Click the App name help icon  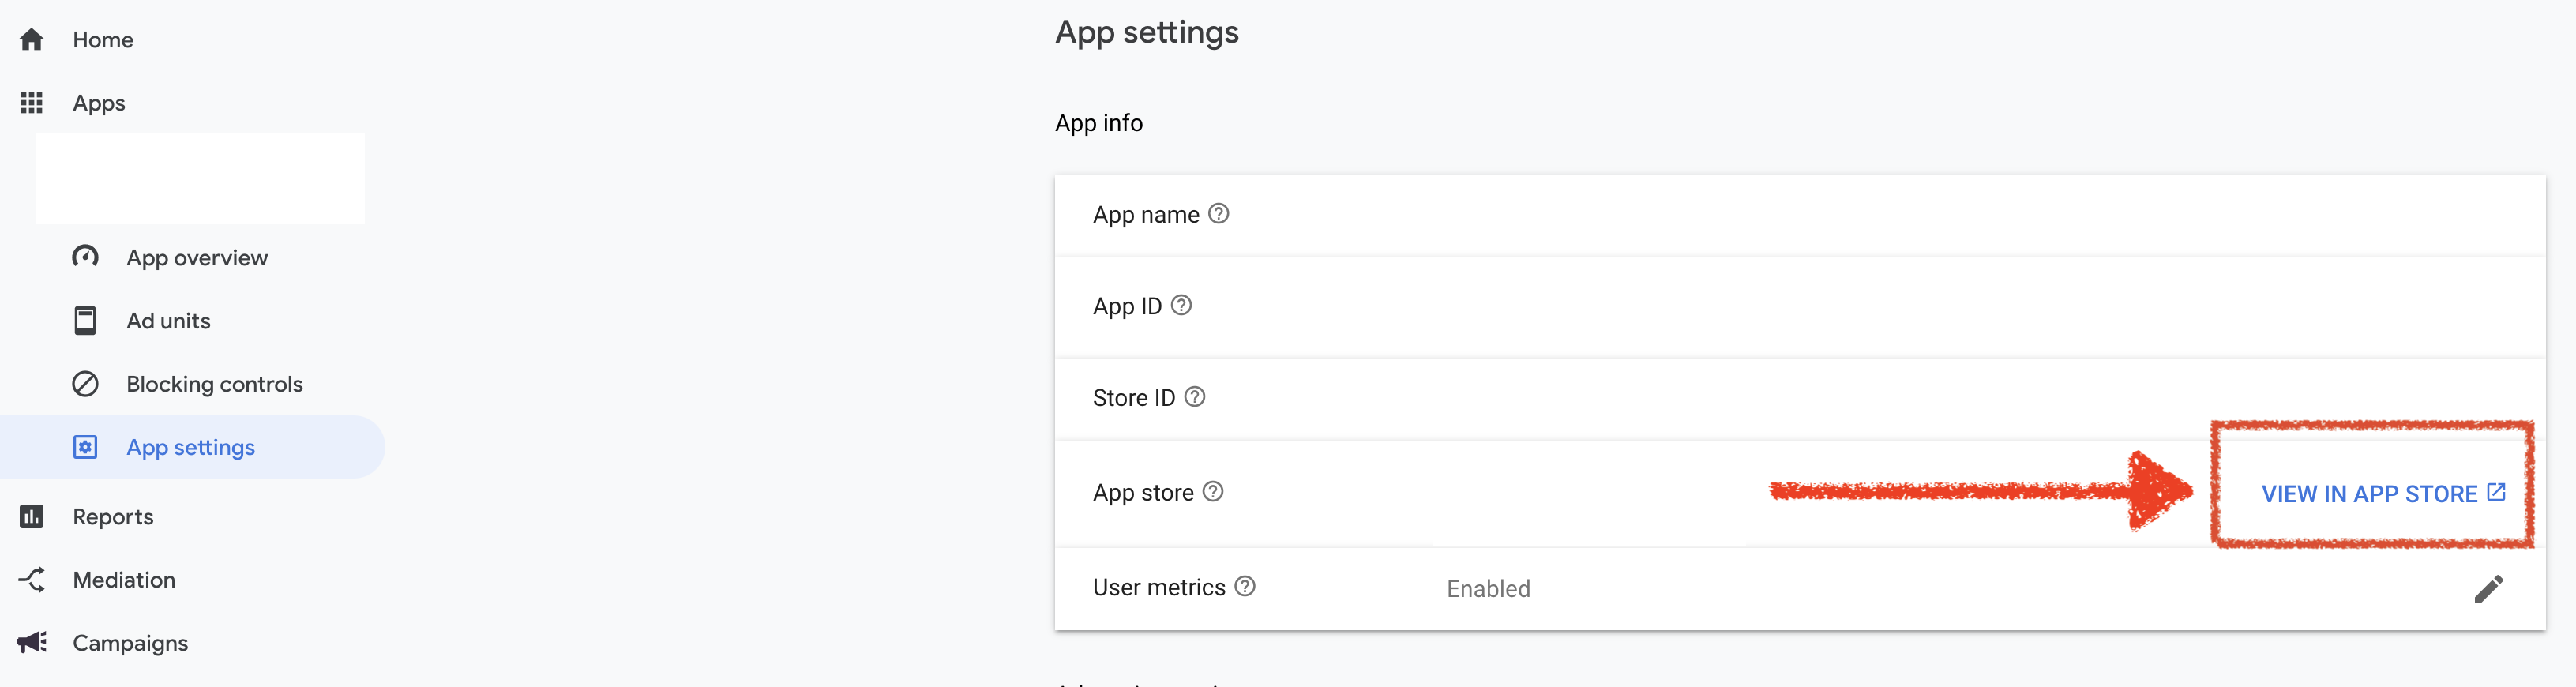click(x=1218, y=213)
